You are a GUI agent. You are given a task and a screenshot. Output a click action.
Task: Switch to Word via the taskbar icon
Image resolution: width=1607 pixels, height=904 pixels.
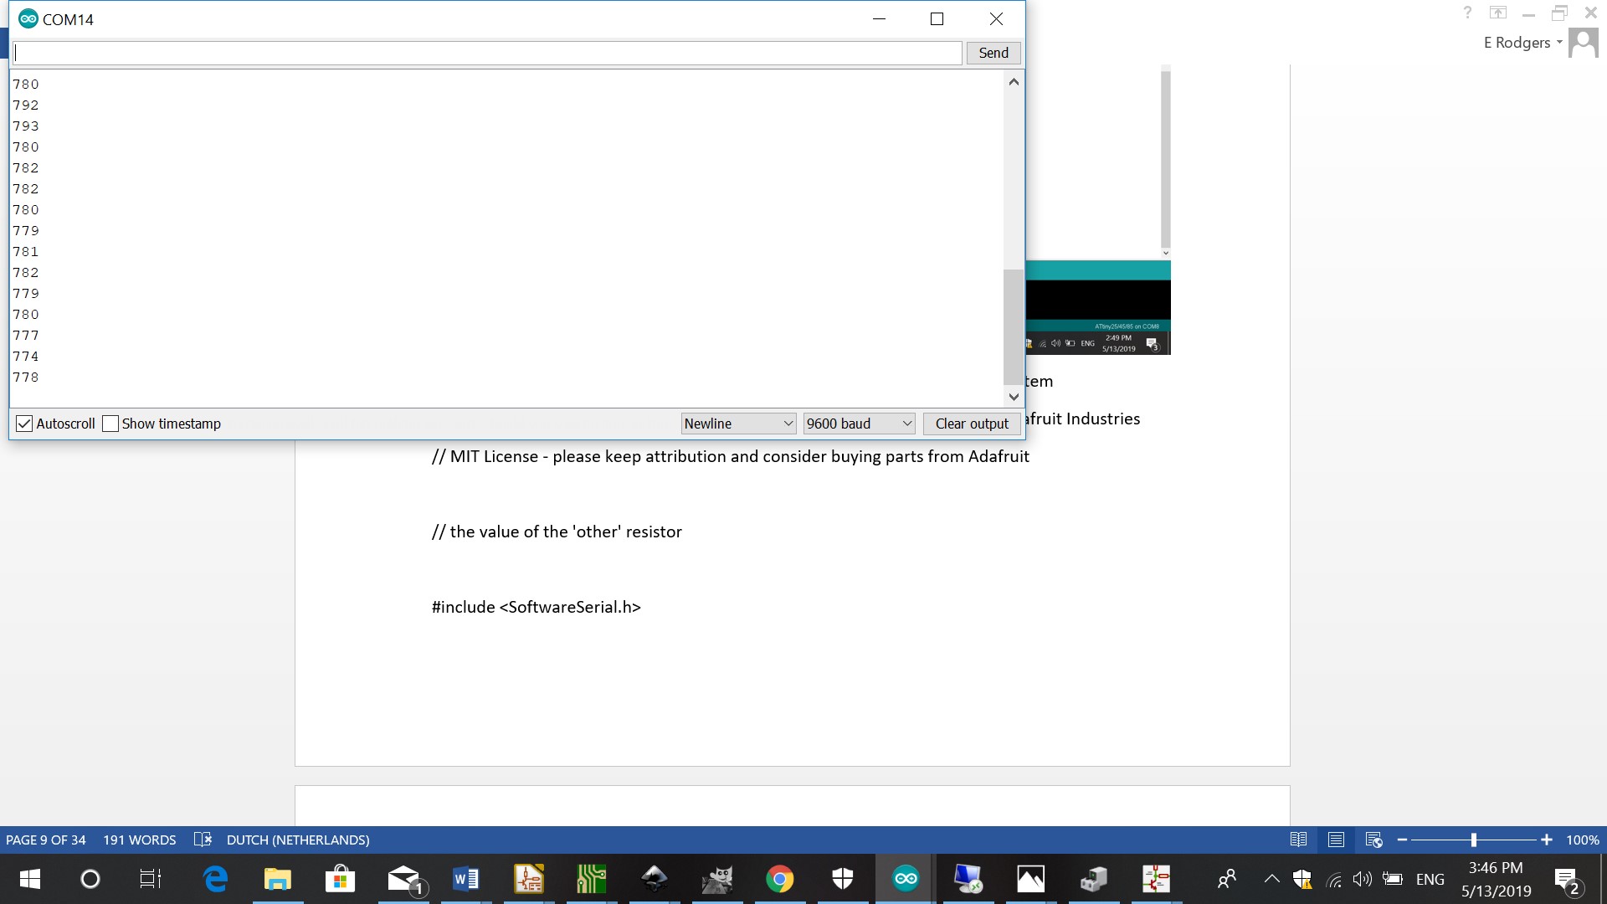(465, 879)
